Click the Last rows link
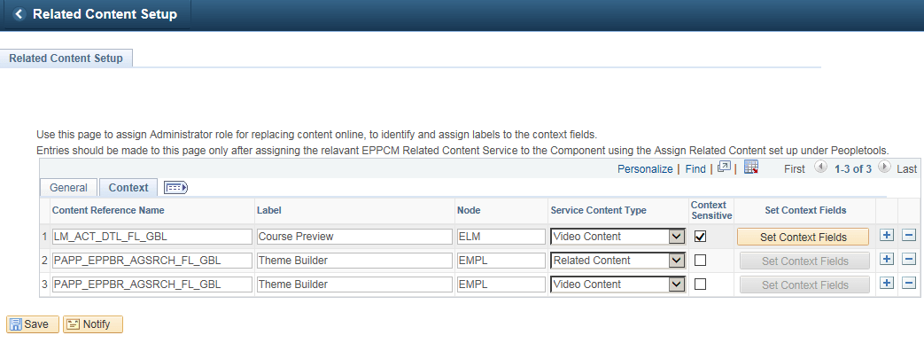This screenshot has height=343, width=924. coord(907,168)
